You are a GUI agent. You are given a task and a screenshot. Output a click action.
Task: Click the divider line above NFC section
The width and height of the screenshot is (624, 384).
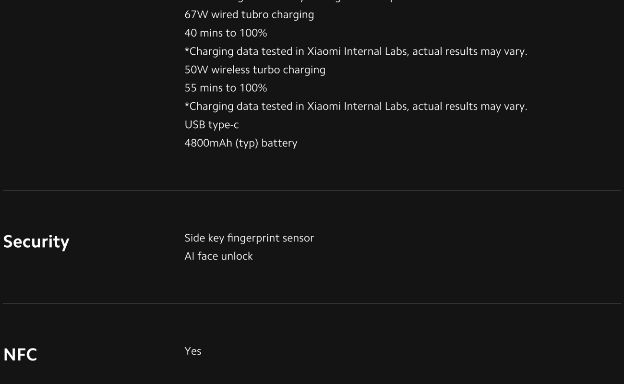[312, 303]
